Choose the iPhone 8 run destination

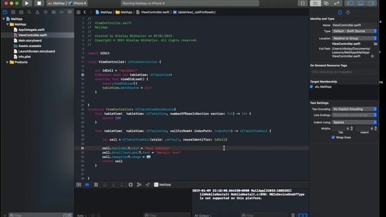click(x=78, y=4)
